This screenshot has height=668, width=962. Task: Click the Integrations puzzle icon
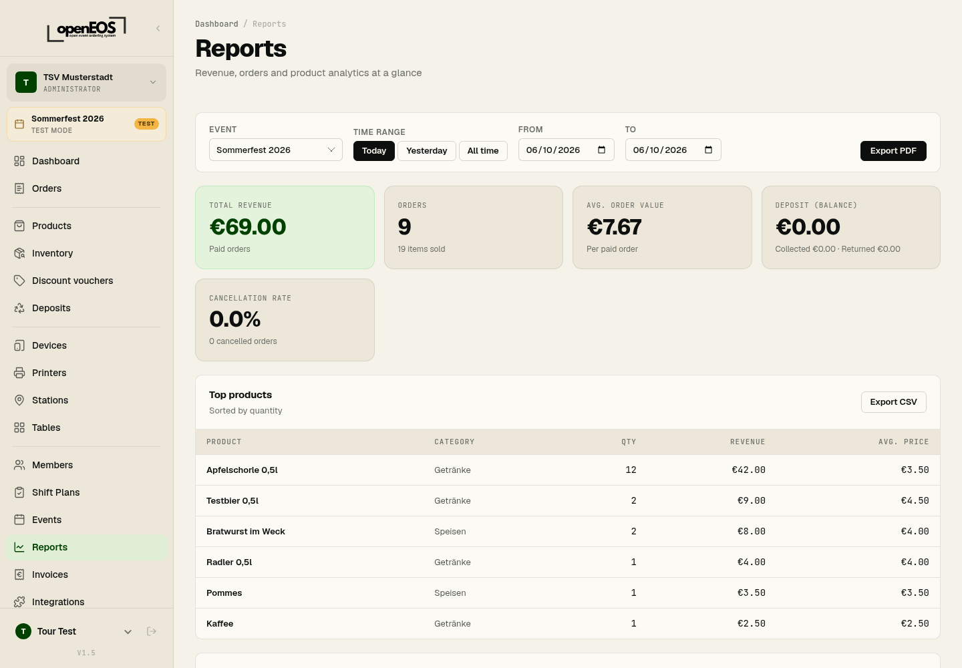point(19,602)
